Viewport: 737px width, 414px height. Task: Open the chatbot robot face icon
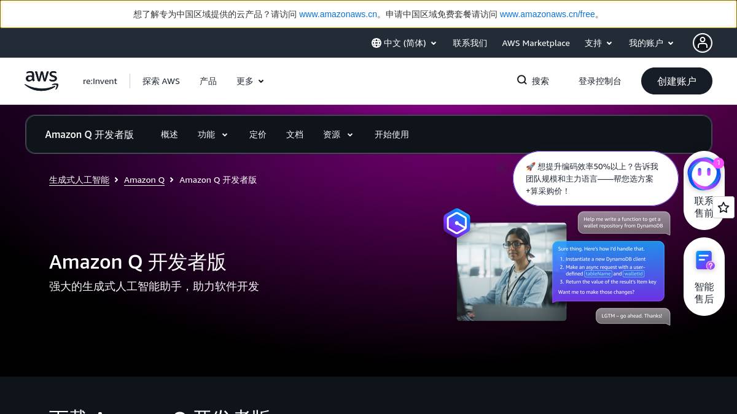coord(704,174)
